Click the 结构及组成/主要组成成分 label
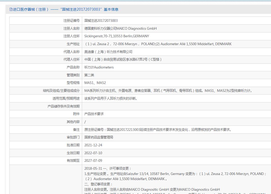The width and height of the screenshot is (271, 194). point(61,91)
